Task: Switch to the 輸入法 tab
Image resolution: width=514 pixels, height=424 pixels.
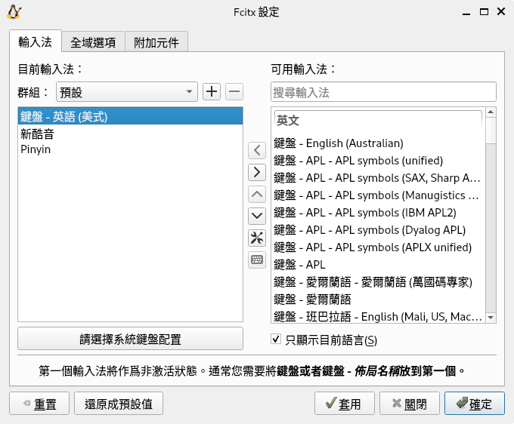Action: point(36,42)
